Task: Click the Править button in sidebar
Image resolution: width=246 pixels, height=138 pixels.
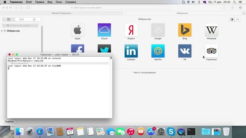Action: pyautogui.click(x=9, y=122)
